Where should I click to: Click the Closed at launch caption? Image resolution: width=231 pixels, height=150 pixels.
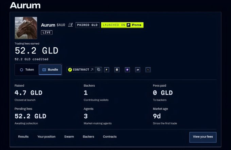[x=25, y=100]
